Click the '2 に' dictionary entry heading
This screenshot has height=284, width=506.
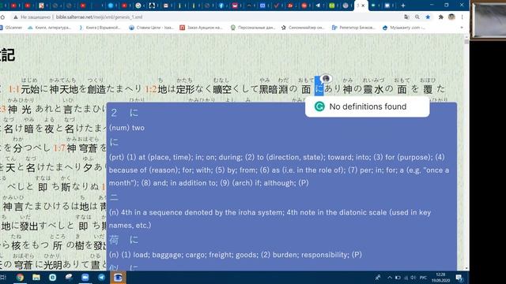coord(125,113)
